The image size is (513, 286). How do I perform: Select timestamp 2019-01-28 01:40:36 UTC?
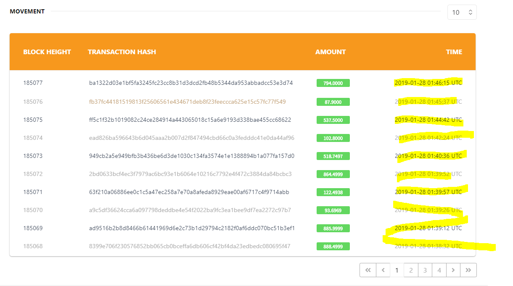click(428, 156)
